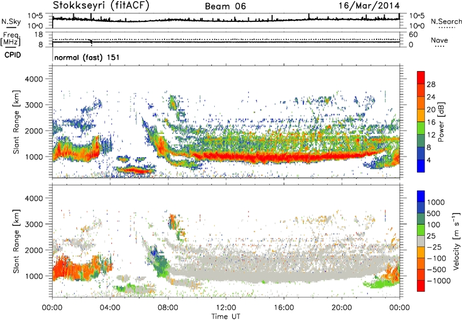Click the 1000 tick on velocity colorbar
This screenshot has width=462, height=320.
pos(436,202)
